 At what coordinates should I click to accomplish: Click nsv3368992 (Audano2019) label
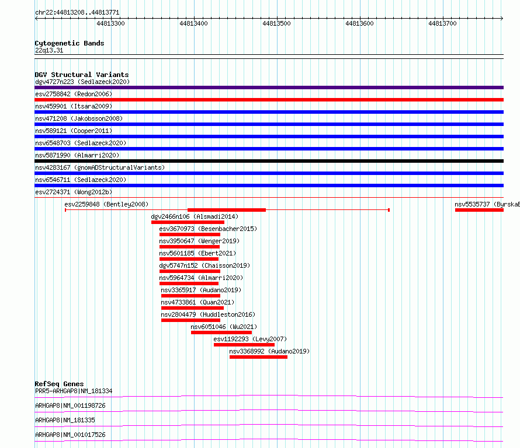pos(269,351)
